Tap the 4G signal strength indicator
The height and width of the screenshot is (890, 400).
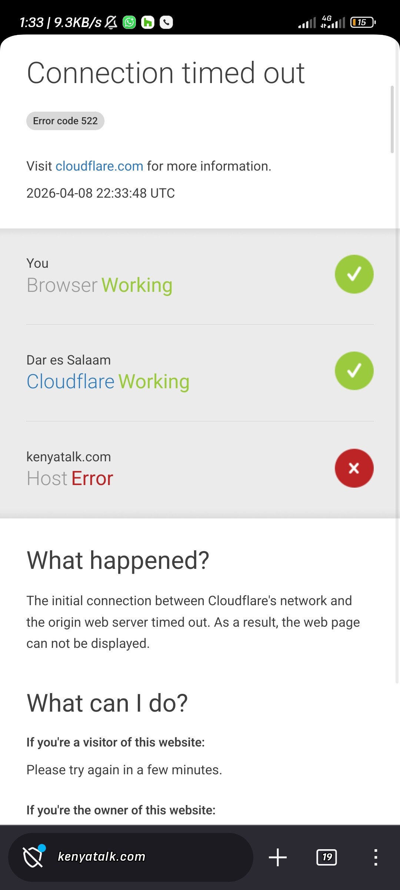point(333,22)
